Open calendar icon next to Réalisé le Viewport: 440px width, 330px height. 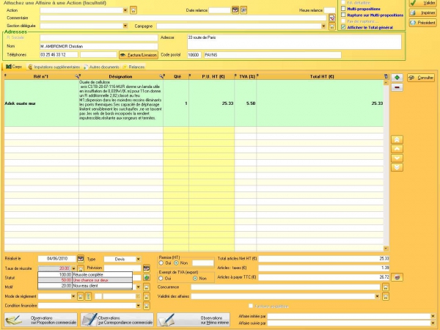click(x=81, y=259)
